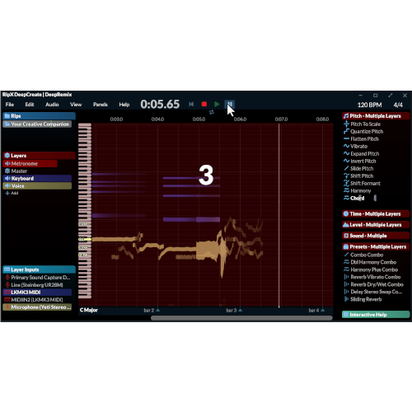Click the Voice layer speaker icon
The image size is (412, 412).
[x=7, y=186]
